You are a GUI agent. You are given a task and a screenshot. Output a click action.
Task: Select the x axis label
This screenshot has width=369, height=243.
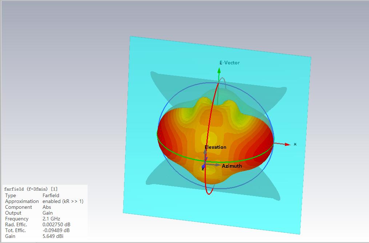point(295,144)
